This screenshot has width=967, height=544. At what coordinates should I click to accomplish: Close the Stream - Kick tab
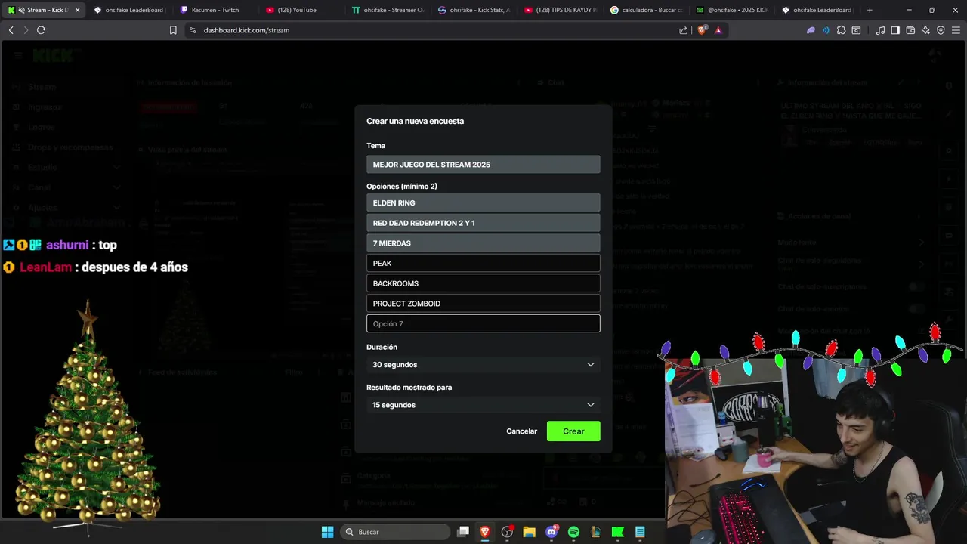click(77, 10)
